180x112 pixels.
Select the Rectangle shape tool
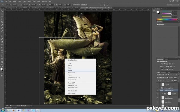pyautogui.click(x=2, y=59)
